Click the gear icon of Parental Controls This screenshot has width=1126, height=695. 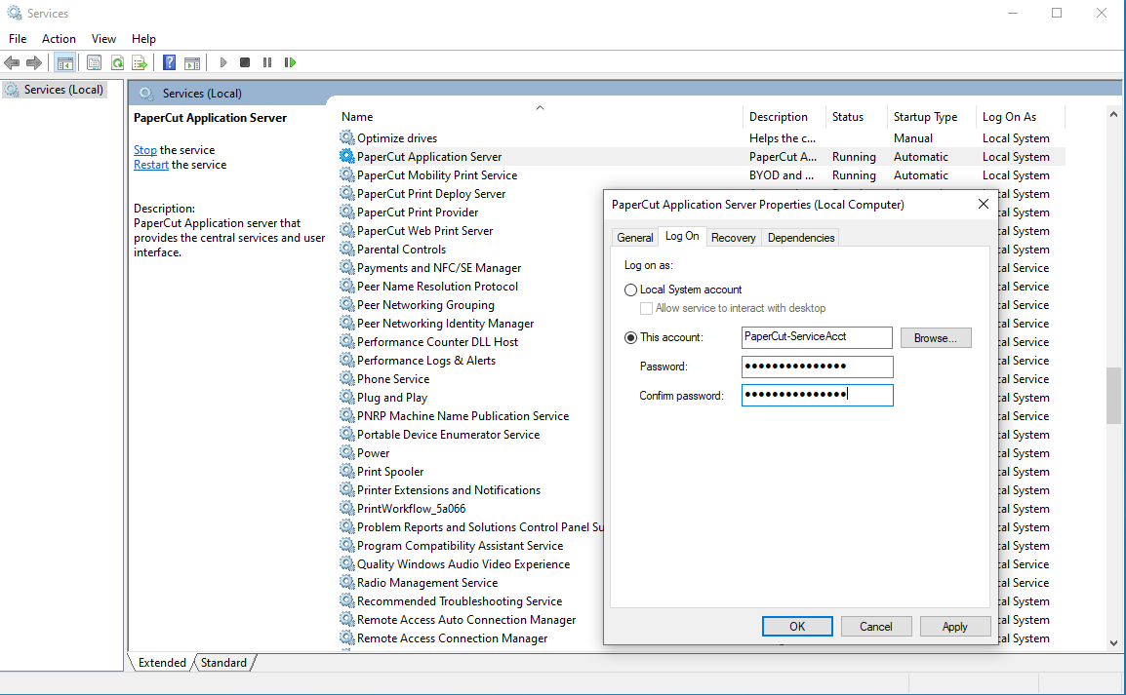[x=347, y=249]
